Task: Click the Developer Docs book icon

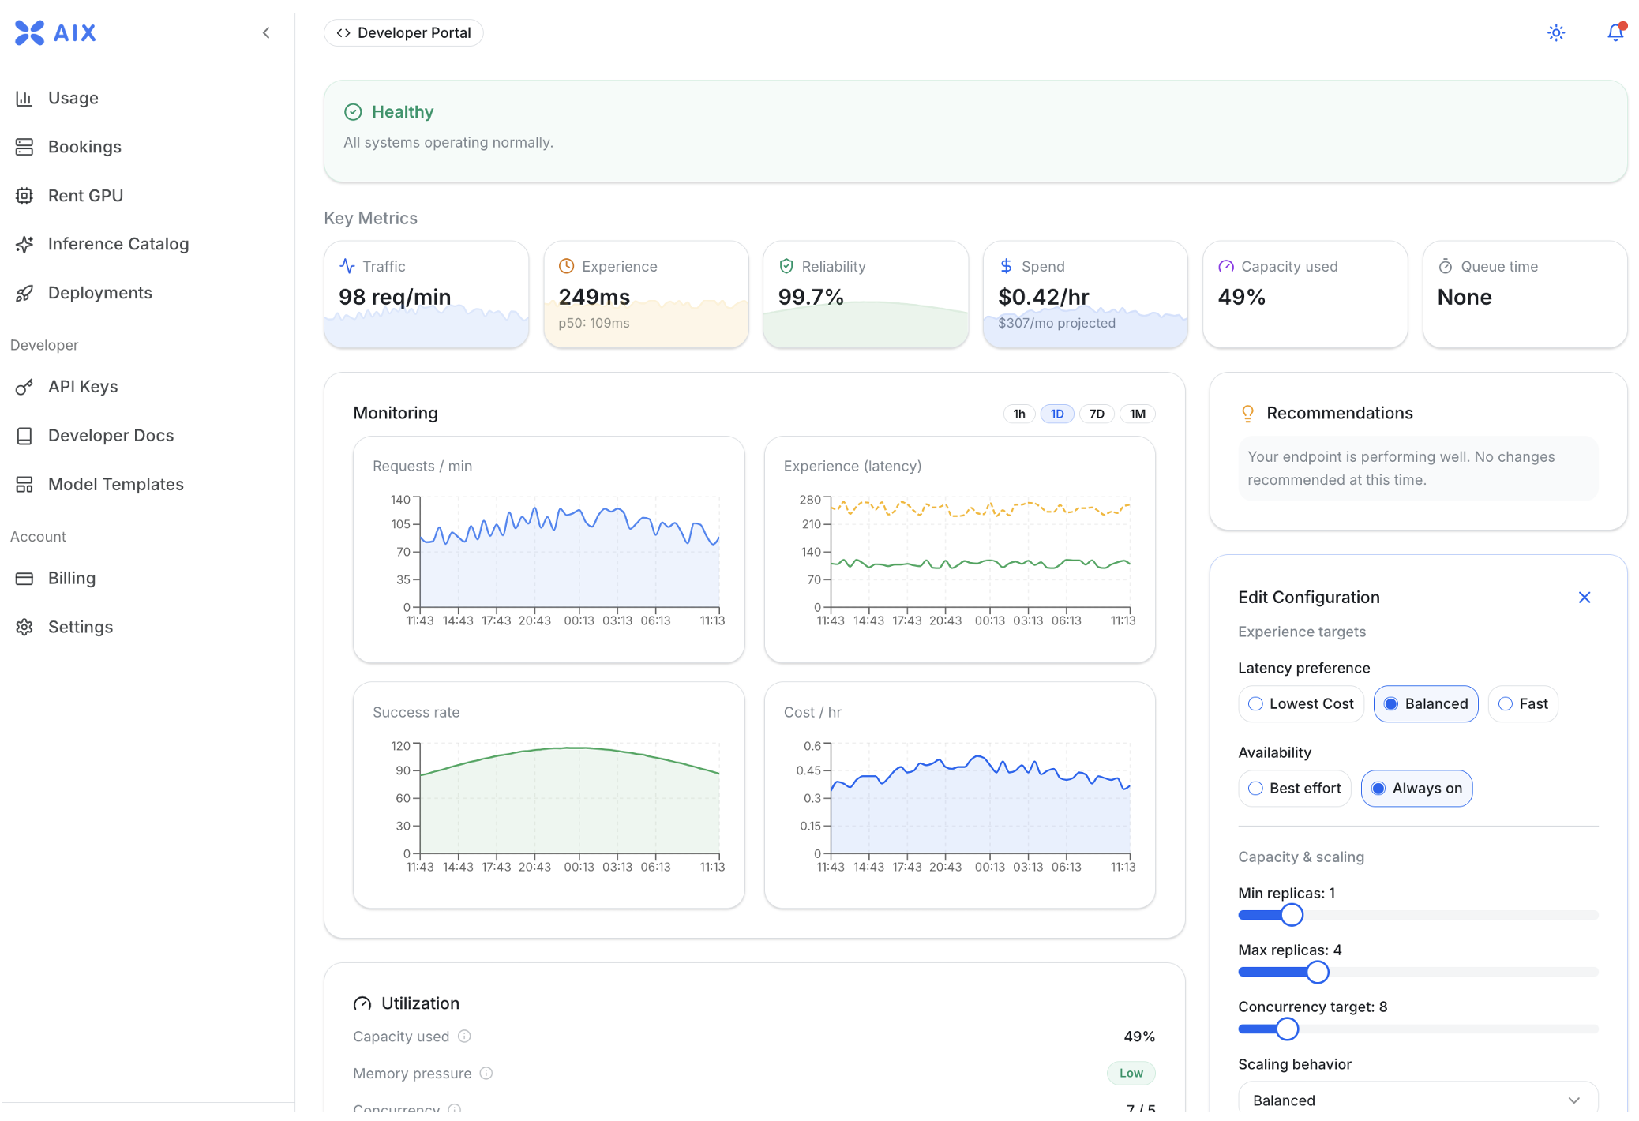Action: (x=24, y=436)
